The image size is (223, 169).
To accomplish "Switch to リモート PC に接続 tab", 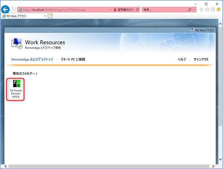I will click(73, 59).
